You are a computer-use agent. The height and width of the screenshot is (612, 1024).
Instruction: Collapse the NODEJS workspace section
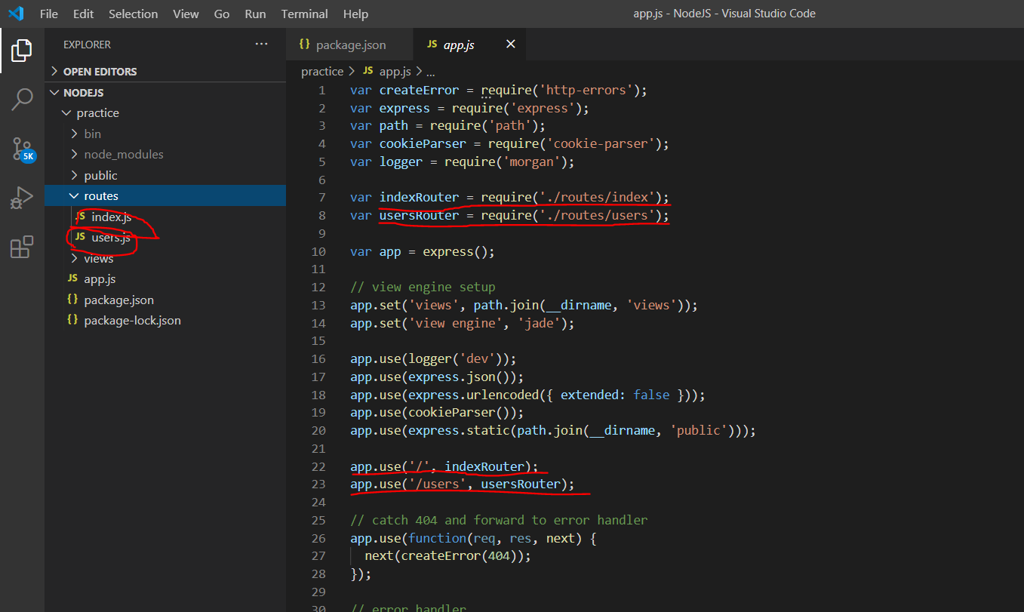click(165, 92)
